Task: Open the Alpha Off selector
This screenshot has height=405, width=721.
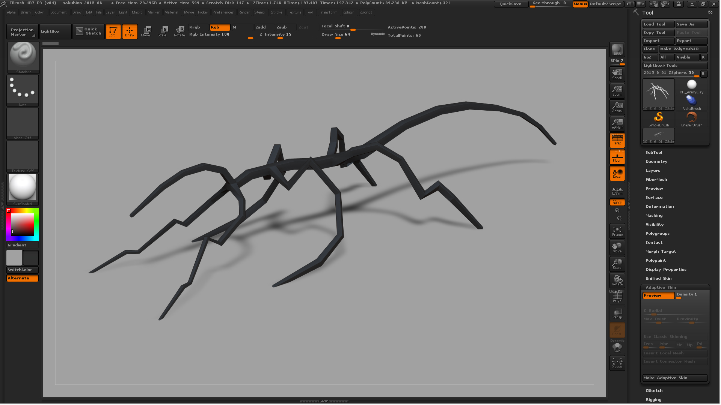Action: (23, 124)
